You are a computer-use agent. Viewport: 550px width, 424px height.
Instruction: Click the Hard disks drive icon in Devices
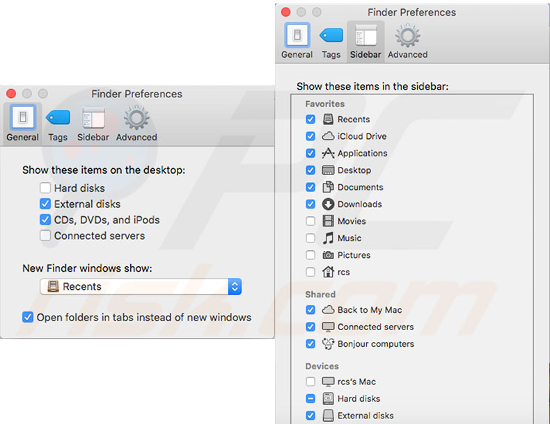coord(328,398)
